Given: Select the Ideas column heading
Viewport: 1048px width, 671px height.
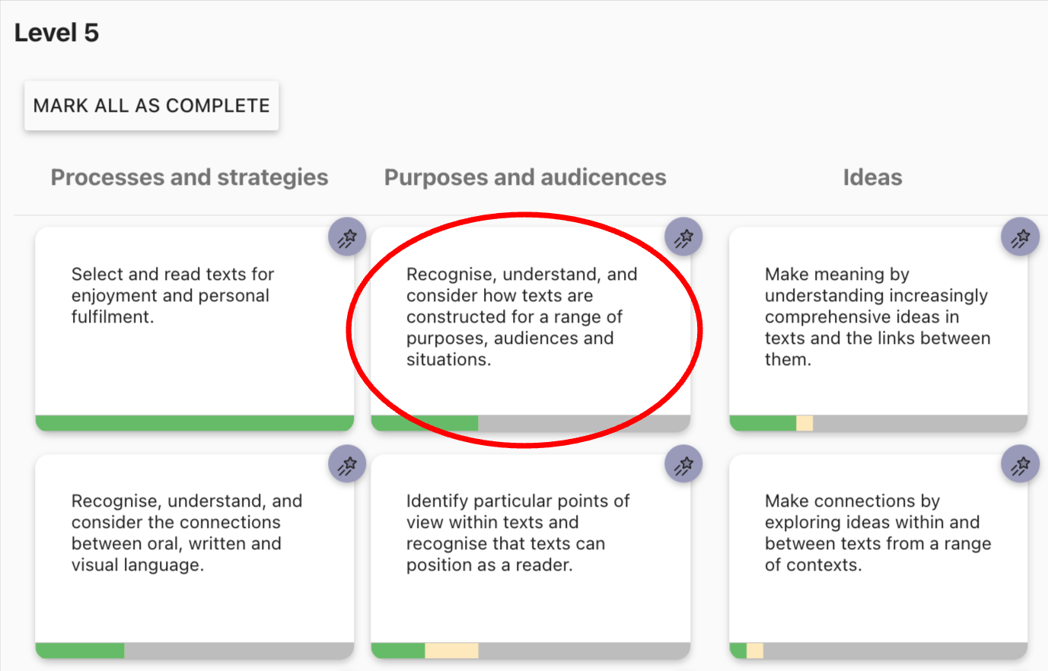Looking at the screenshot, I should [x=872, y=177].
